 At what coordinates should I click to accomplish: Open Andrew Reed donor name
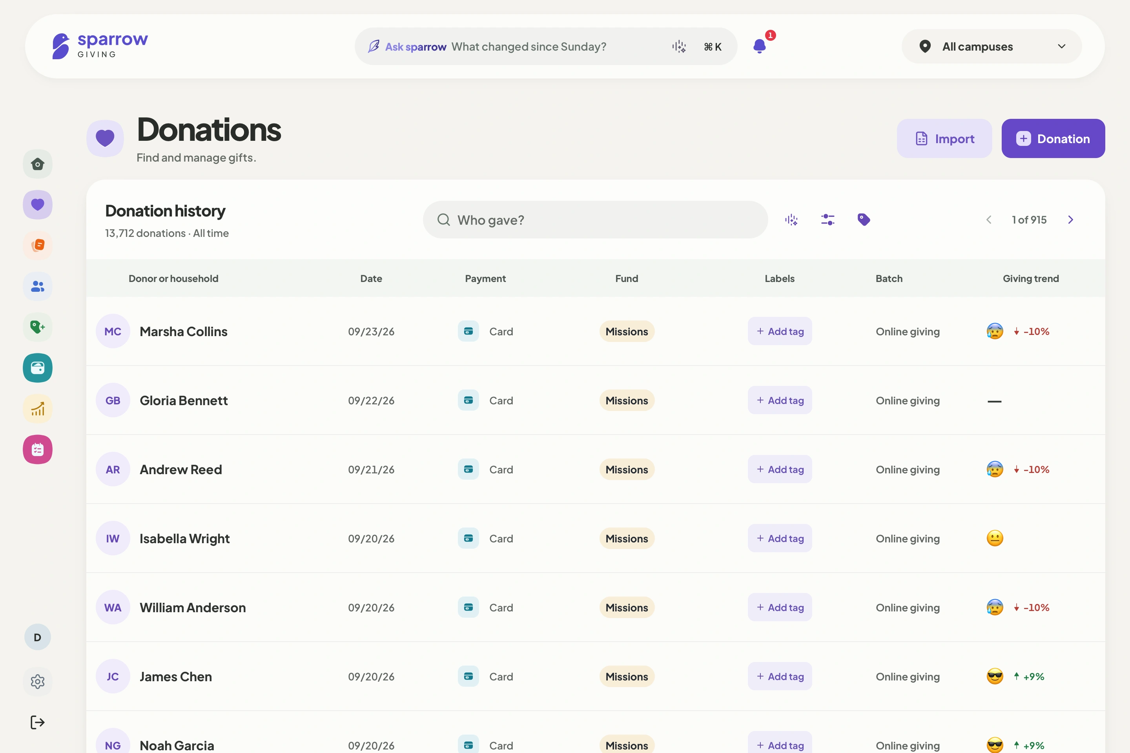[180, 469]
